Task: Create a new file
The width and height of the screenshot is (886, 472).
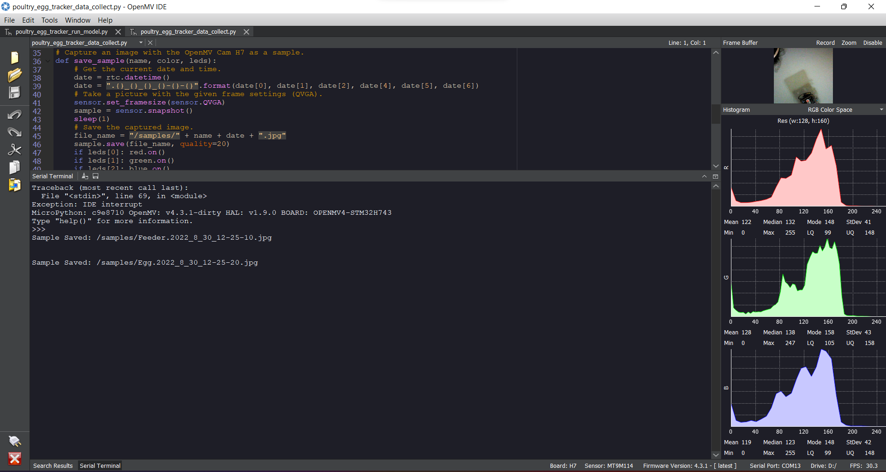Action: (x=14, y=57)
